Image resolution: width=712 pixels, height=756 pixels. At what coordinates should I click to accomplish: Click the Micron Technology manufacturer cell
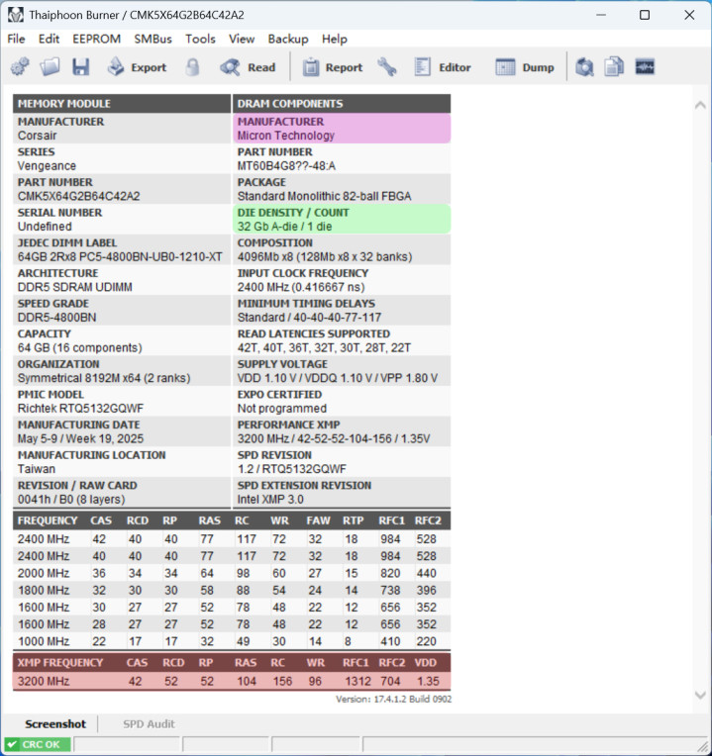(x=342, y=129)
